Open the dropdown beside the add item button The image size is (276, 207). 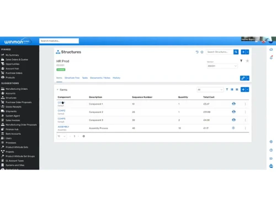(247, 89)
